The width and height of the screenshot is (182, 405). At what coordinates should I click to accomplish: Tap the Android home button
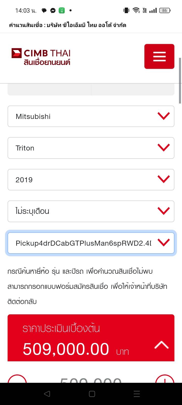pos(92,394)
